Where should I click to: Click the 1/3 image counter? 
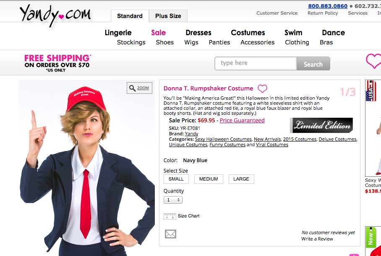point(348,92)
